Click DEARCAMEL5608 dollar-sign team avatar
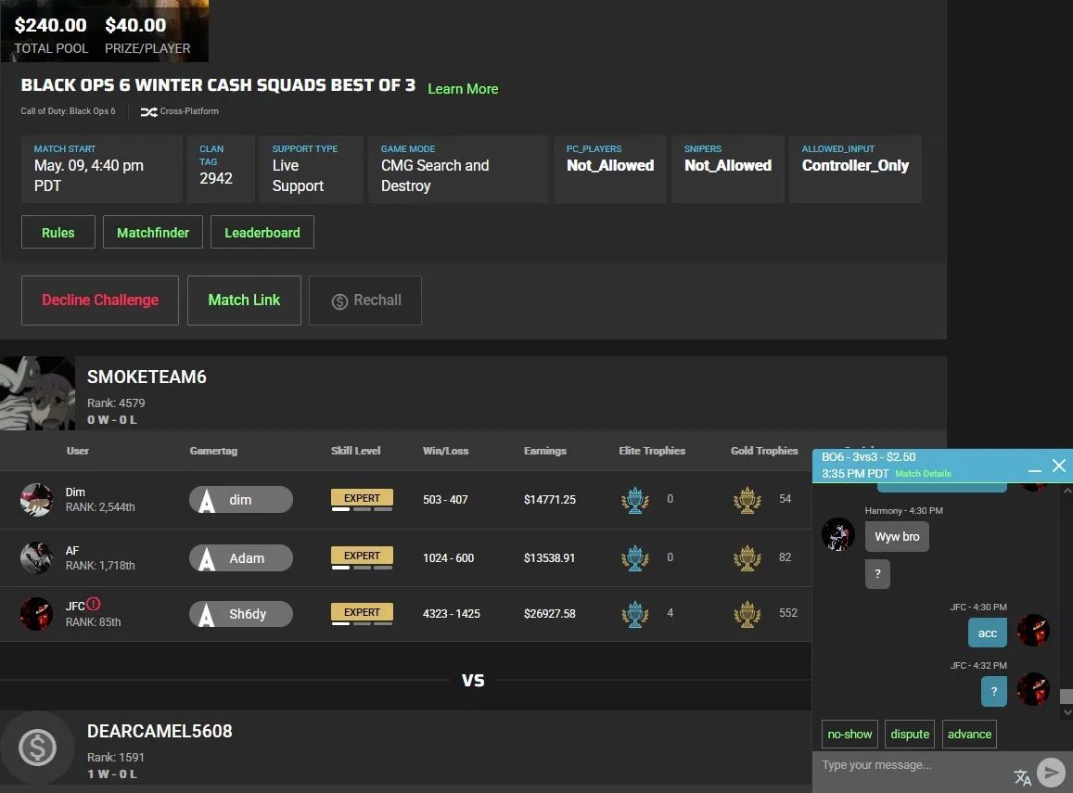This screenshot has height=793, width=1073. click(38, 748)
